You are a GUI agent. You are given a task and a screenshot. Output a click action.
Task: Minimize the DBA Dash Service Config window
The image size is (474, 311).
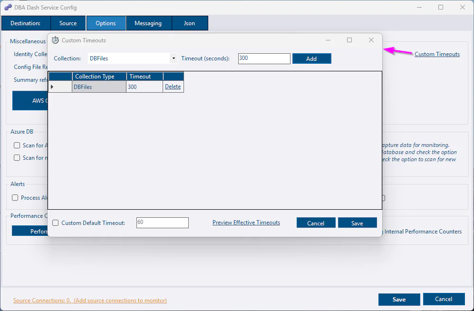click(x=419, y=8)
